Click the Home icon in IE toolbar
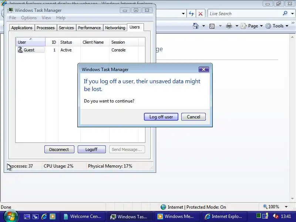The height and width of the screenshot is (222, 296). (196, 26)
